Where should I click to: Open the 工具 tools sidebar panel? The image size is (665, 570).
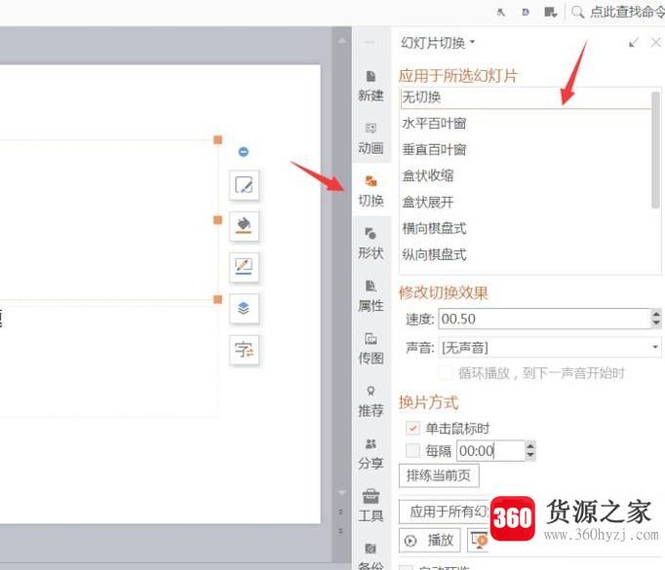[371, 506]
